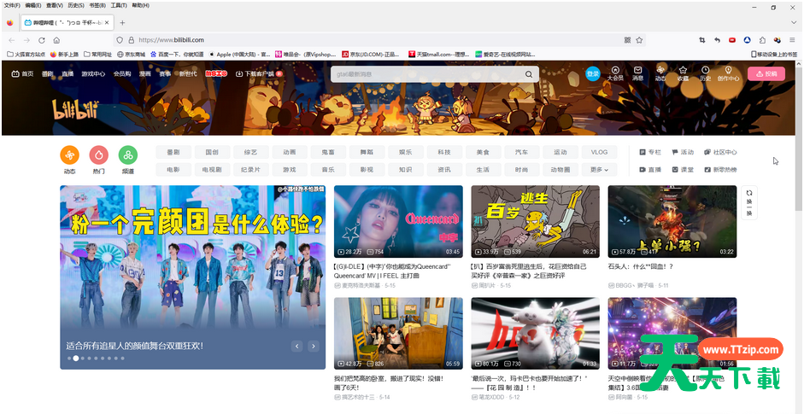Open the 社区中心 link
This screenshot has height=414, width=804.
click(x=720, y=152)
